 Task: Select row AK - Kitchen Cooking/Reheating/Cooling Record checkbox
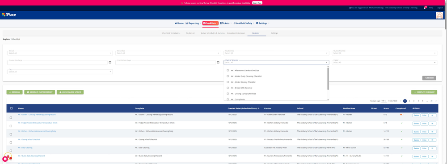coord(11,117)
